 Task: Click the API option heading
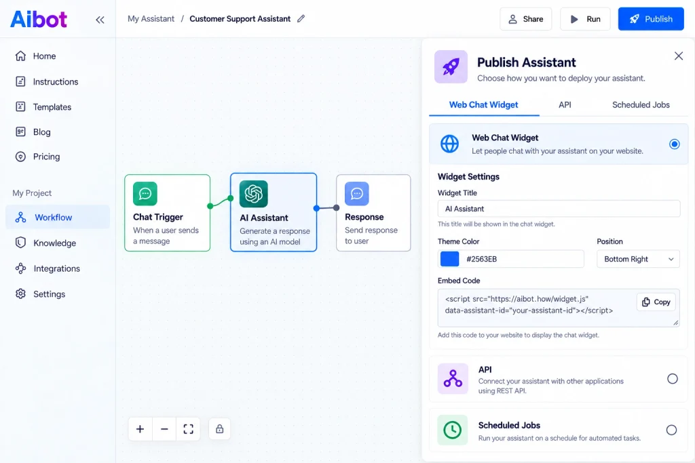pyautogui.click(x=485, y=369)
